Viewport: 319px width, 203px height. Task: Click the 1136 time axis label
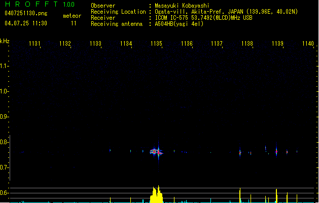(x=187, y=44)
